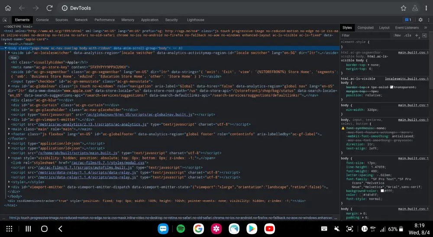This screenshot has height=237, width=433.
Task: Open the issues badge showing 1
Action: (x=408, y=19)
